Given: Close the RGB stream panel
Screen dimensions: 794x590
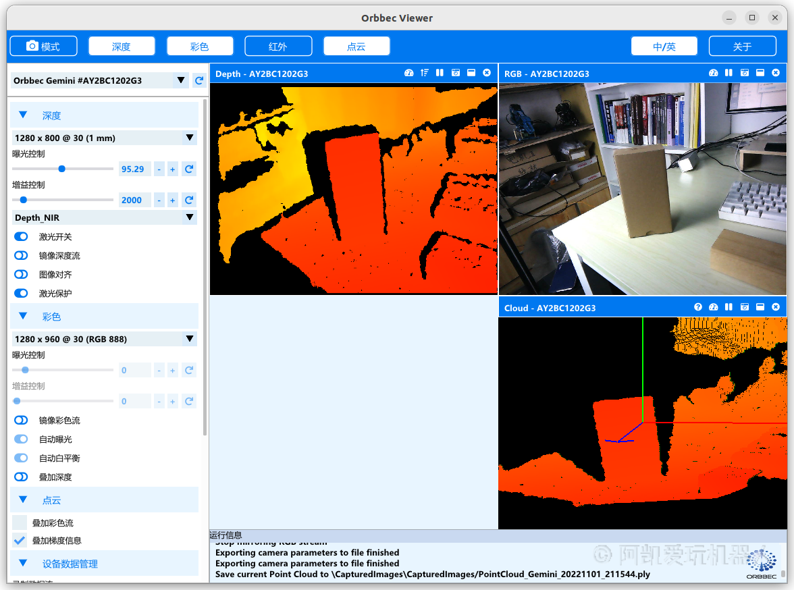Looking at the screenshot, I should [776, 73].
